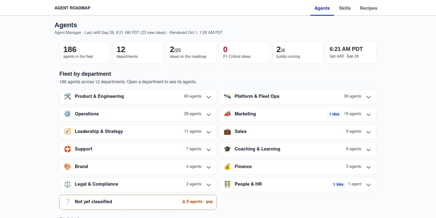Click the AGENT ROADMAP header title
Image resolution: width=436 pixels, height=218 pixels.
(x=72, y=8)
